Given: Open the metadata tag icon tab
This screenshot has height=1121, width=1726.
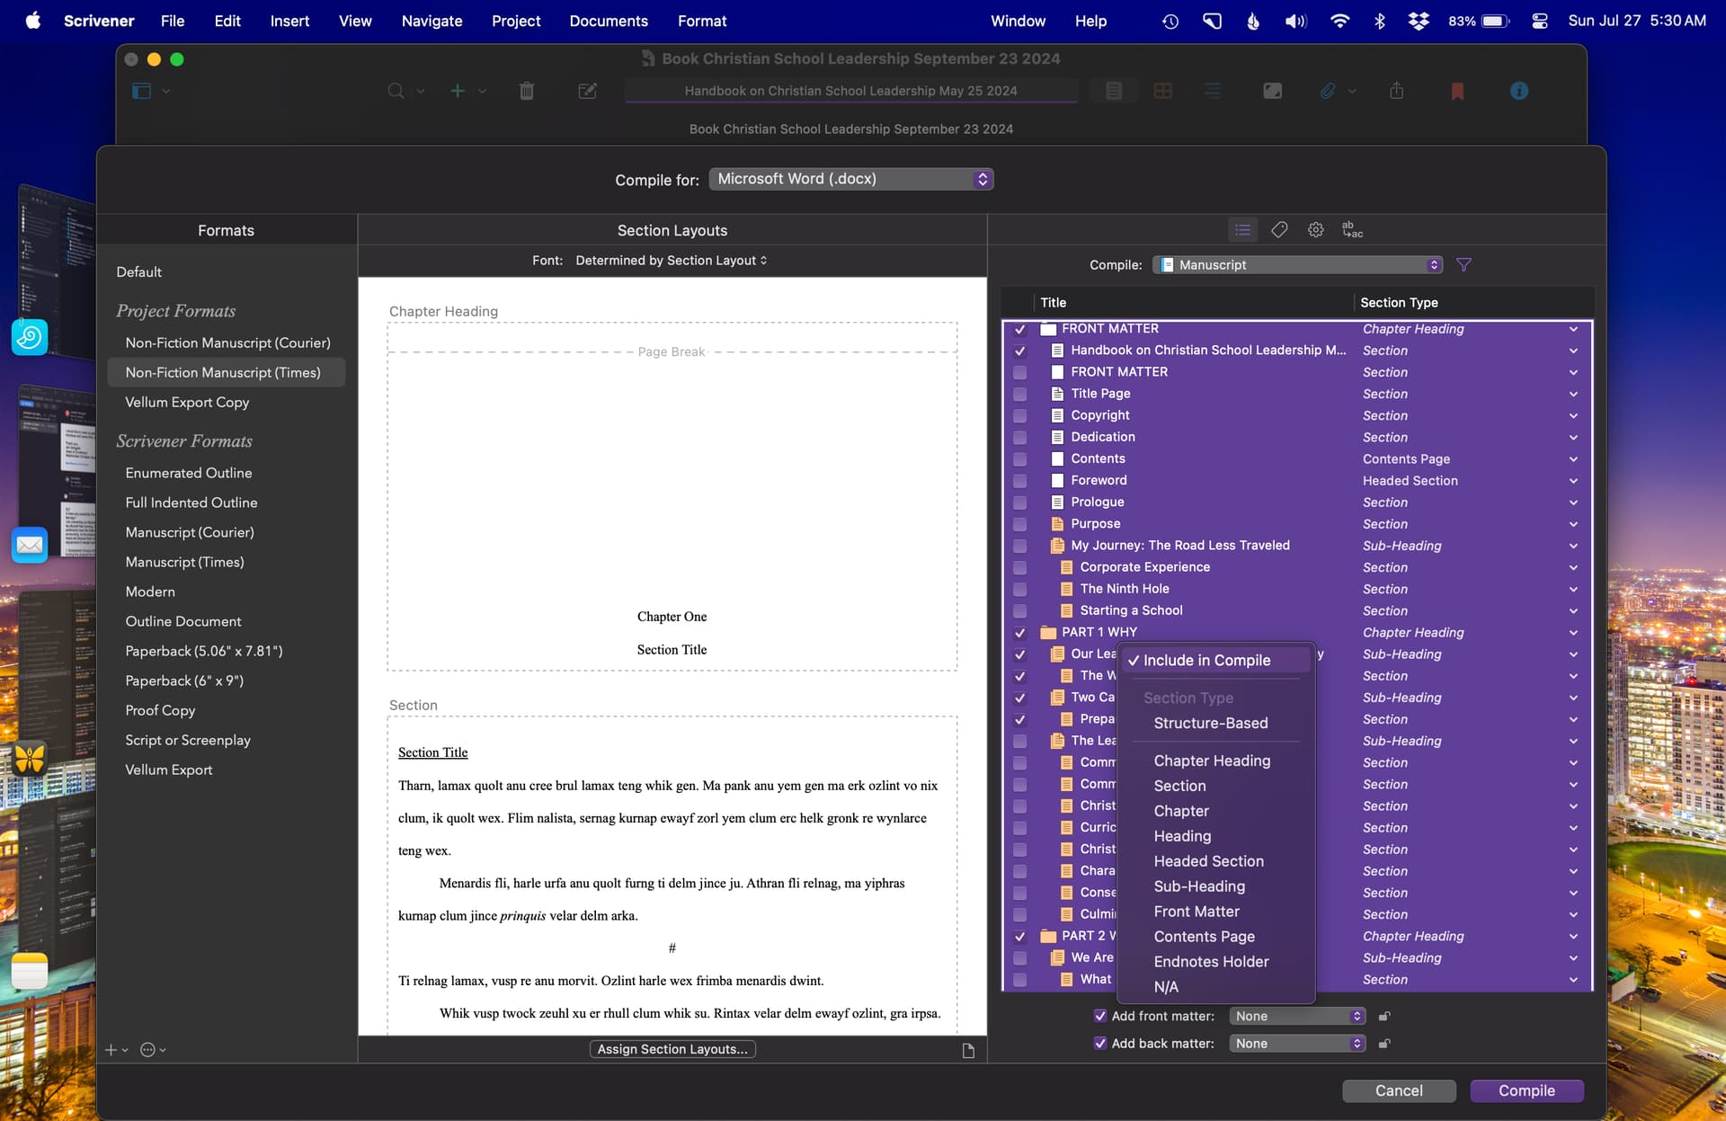Looking at the screenshot, I should pyautogui.click(x=1279, y=230).
